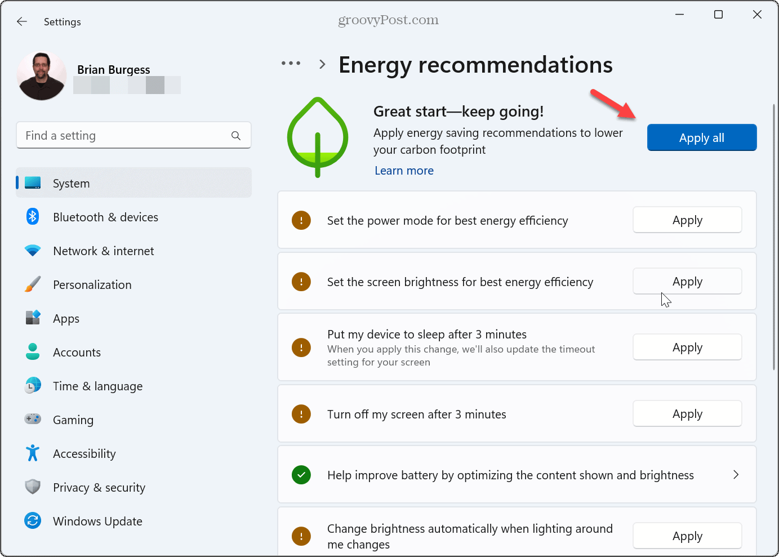Click the Accessibility figure icon
The height and width of the screenshot is (557, 779).
coord(33,453)
